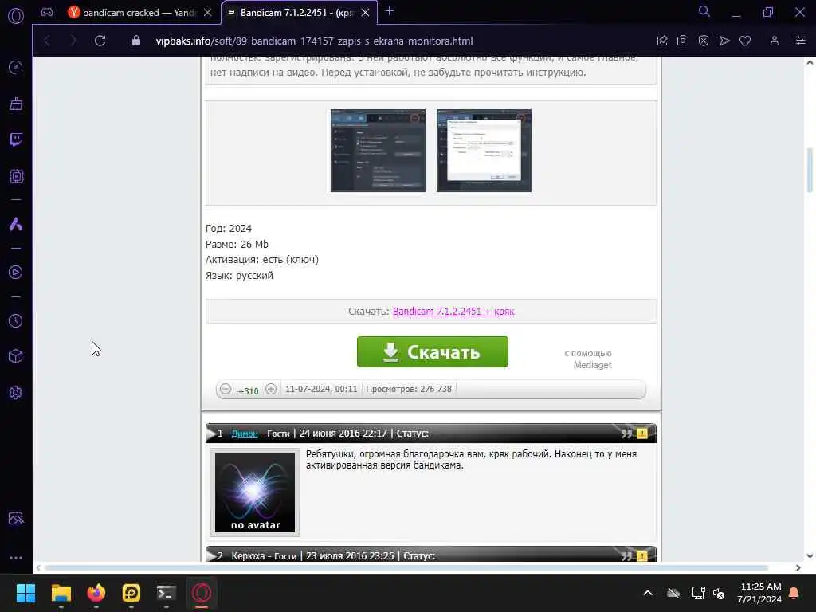Click the 'Димон' commenter link

click(245, 433)
